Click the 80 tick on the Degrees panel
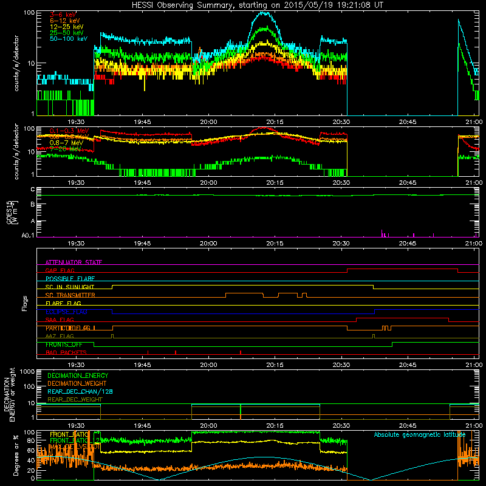486x486 pixels. (31, 440)
